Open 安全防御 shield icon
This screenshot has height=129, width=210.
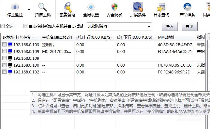(114, 7)
